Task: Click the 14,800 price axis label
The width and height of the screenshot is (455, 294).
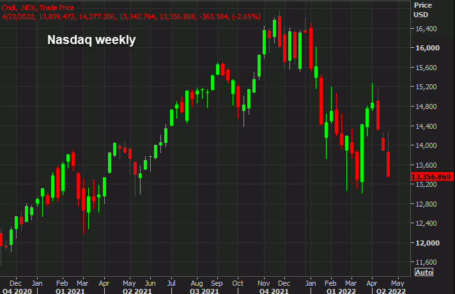Action: [426, 107]
